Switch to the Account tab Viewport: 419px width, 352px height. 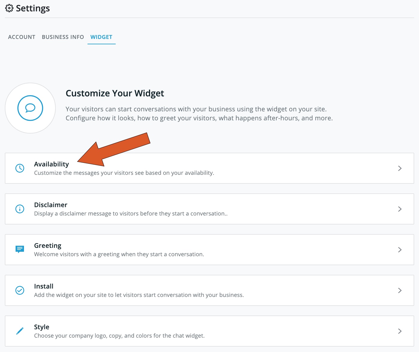pyautogui.click(x=22, y=37)
